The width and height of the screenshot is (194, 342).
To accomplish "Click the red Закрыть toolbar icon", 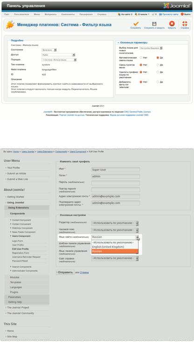I will pyautogui.click(x=172, y=24).
